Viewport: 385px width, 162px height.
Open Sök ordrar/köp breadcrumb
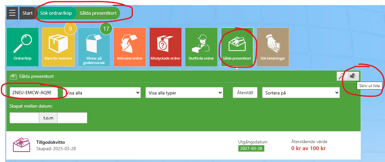tap(56, 13)
